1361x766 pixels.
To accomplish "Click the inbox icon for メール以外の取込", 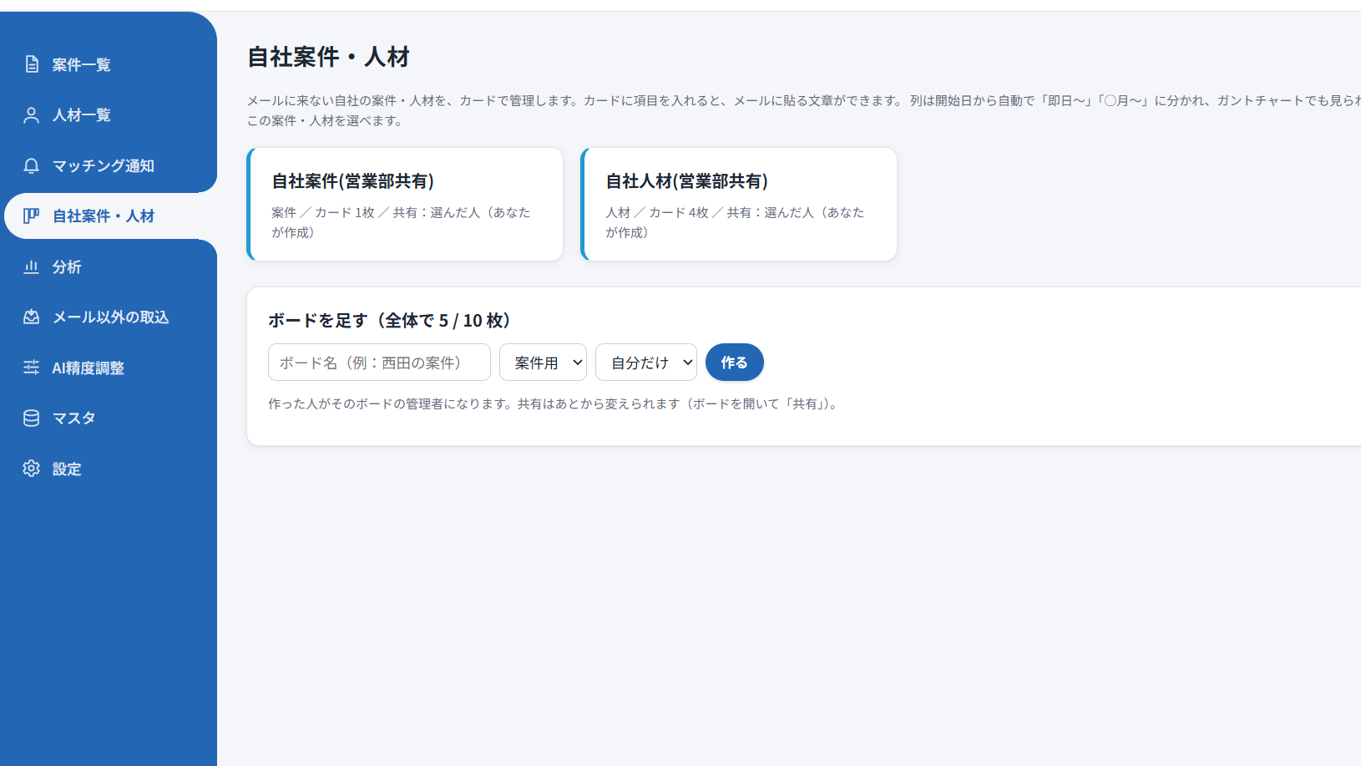I will tap(32, 317).
